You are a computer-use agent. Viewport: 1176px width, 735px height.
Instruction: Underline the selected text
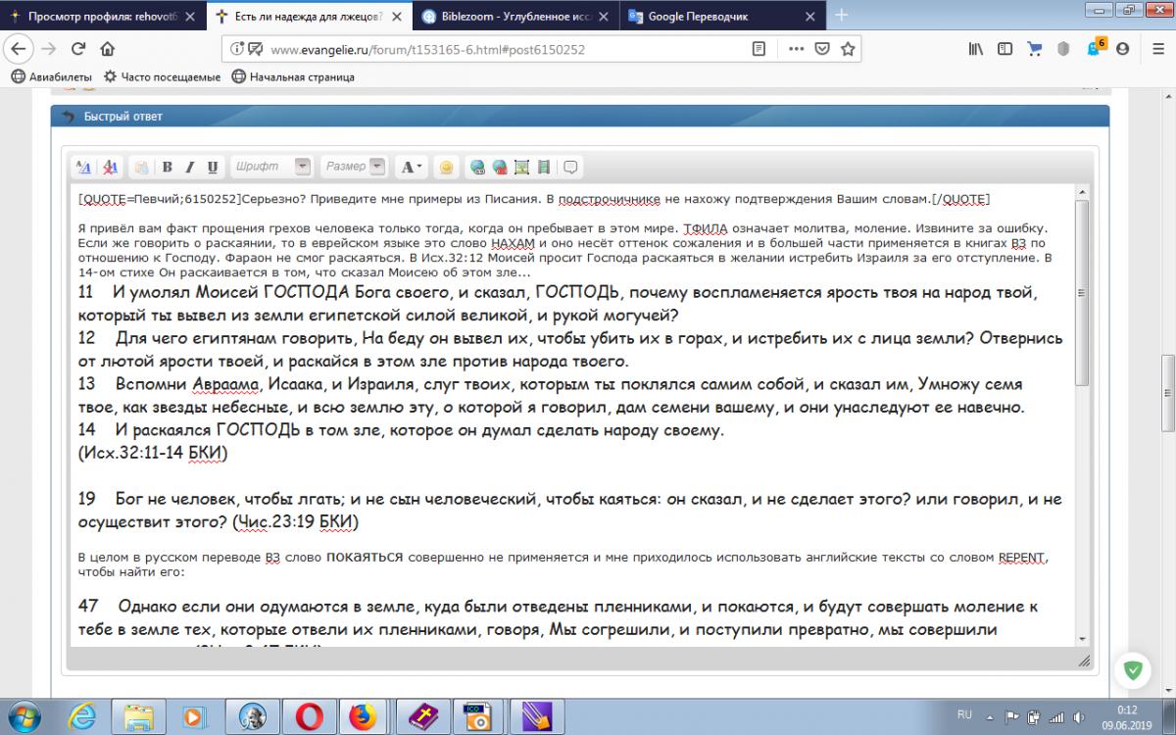[x=213, y=167]
